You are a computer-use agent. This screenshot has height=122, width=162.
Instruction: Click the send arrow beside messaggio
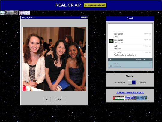150,66
